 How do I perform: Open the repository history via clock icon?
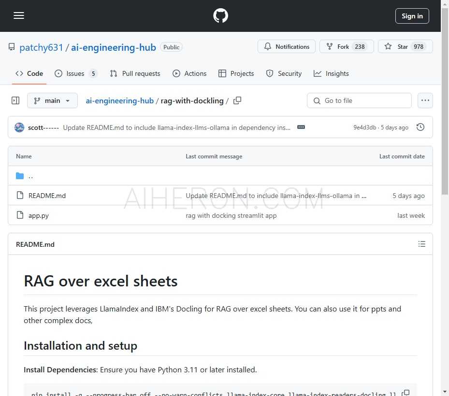pos(420,127)
